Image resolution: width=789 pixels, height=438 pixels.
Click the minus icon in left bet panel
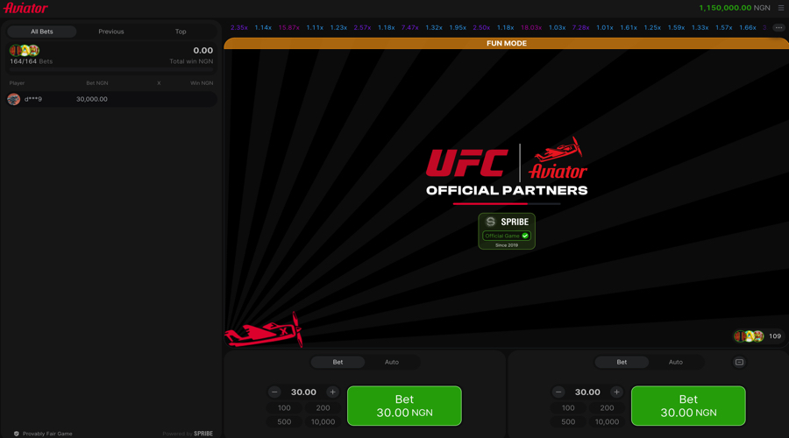point(274,392)
